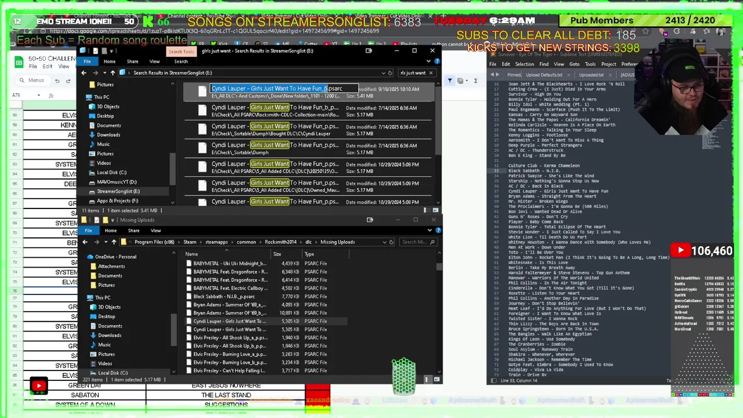
Task: Expand the ribbon in Missing Uploads window
Action: point(430,230)
